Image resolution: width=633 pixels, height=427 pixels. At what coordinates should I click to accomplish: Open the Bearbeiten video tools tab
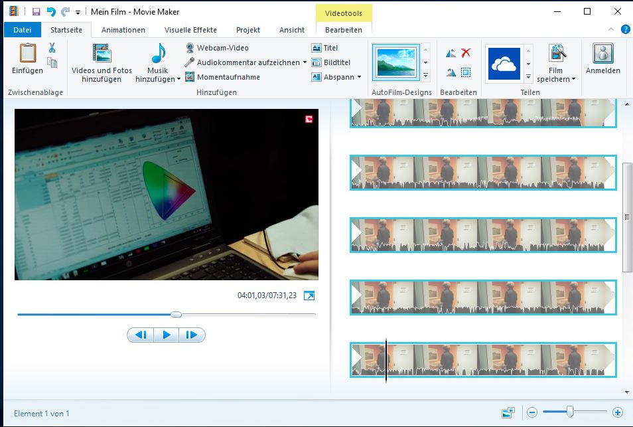tap(344, 29)
